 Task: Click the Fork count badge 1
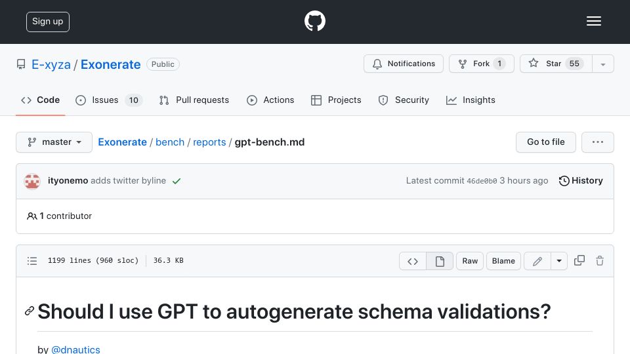pyautogui.click(x=499, y=64)
